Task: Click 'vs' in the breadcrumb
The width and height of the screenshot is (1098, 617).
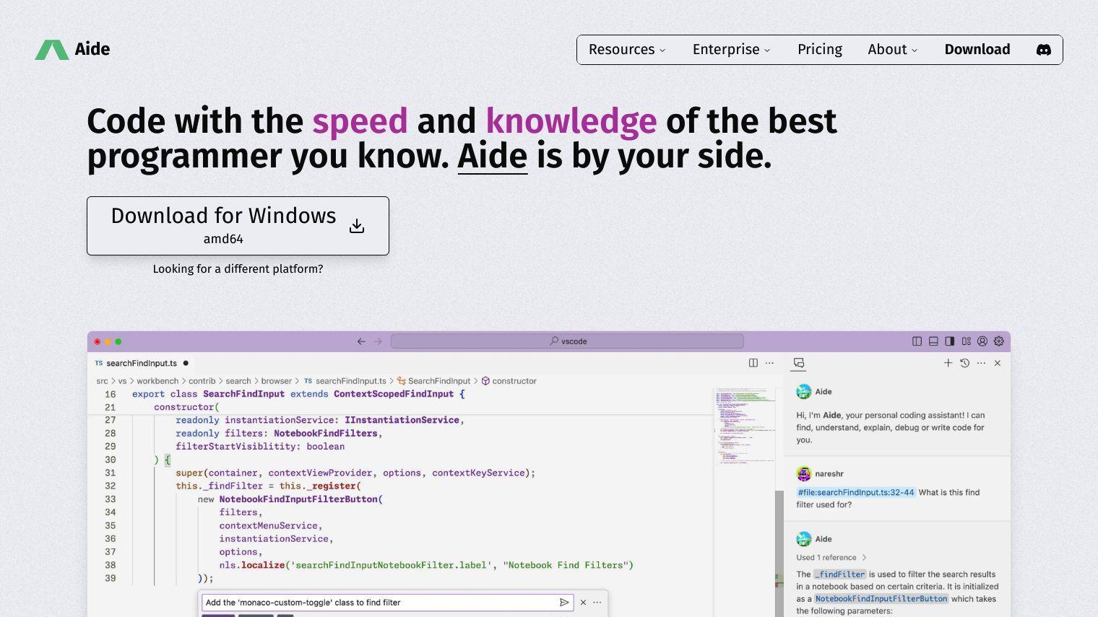Action: pos(123,381)
